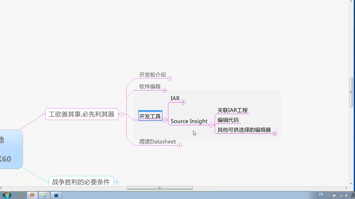355x199 pixels.
Task: Select 工欲善其事,必先利其器 main topic
Action: tap(82, 114)
